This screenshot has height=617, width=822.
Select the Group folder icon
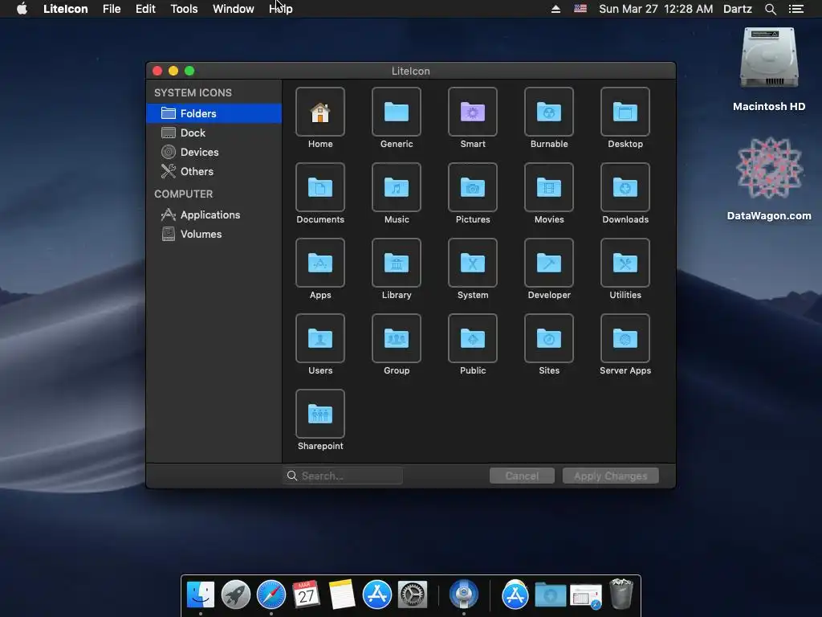click(397, 338)
